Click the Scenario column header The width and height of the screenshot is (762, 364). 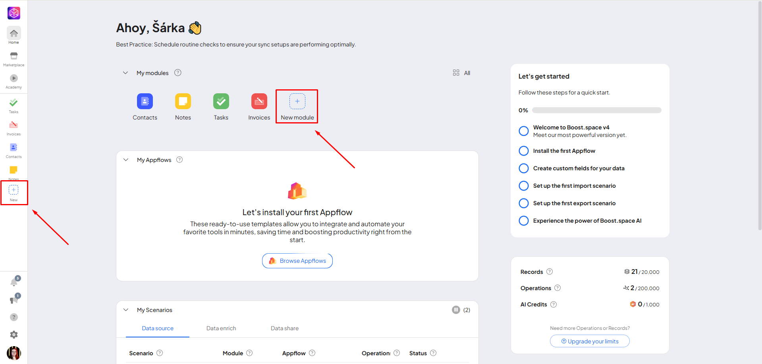click(x=141, y=353)
